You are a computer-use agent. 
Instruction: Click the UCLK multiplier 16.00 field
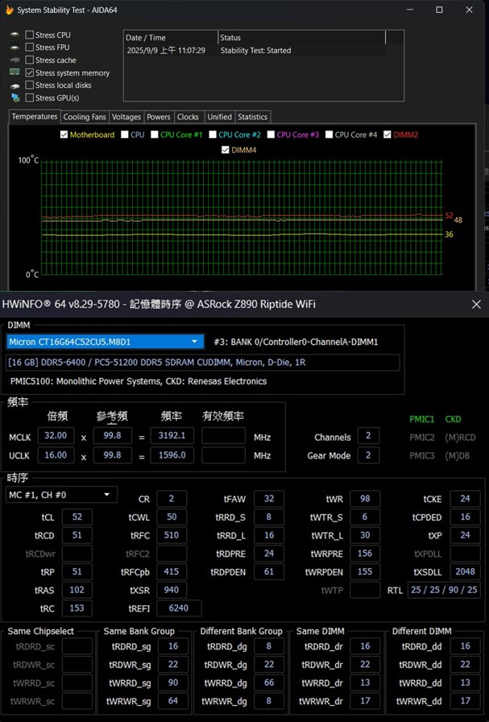56,455
